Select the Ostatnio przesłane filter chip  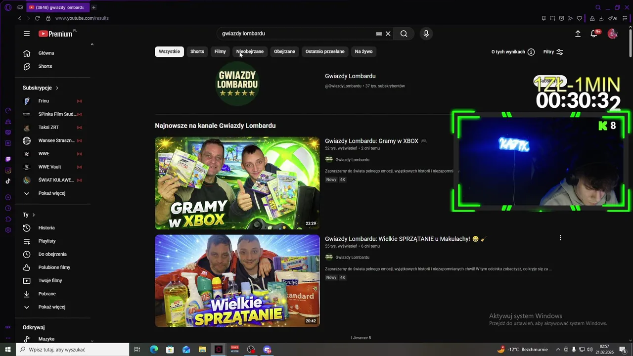pos(325,51)
